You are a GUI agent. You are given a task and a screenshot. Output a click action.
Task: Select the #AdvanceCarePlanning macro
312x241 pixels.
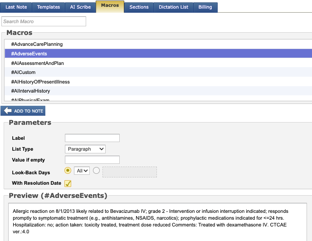(x=37, y=44)
